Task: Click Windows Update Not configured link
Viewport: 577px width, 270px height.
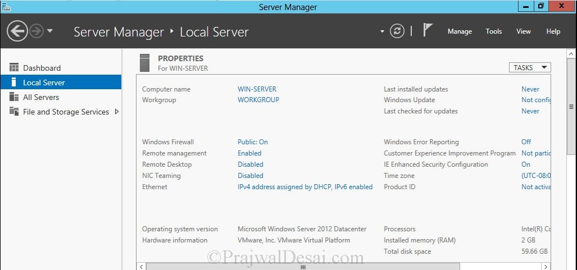Action: [x=536, y=100]
